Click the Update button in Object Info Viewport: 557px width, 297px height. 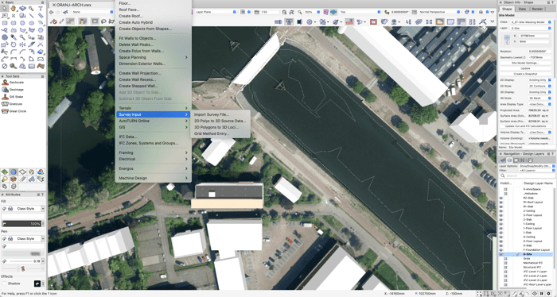tap(525, 68)
